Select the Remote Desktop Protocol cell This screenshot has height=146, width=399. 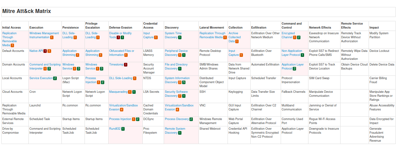click(213, 55)
